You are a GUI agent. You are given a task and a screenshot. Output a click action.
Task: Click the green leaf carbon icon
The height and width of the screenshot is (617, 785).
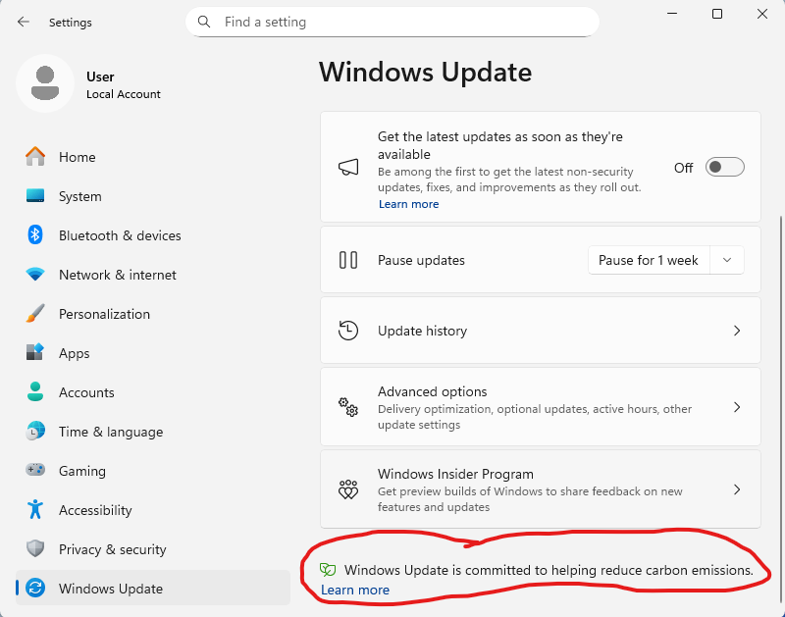click(328, 570)
